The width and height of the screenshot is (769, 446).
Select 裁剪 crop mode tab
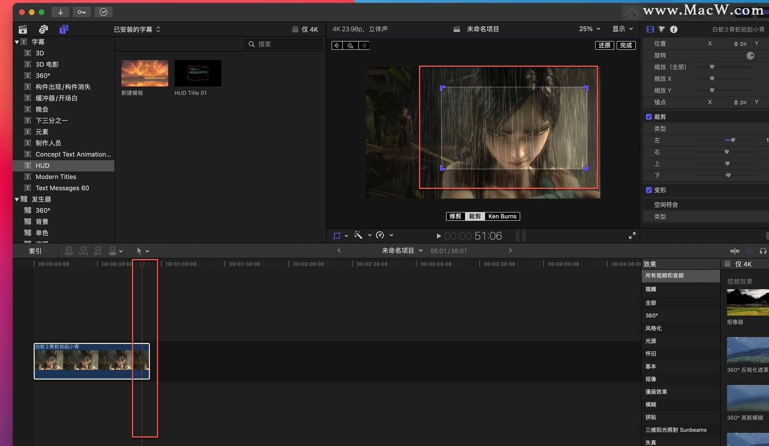(x=475, y=216)
